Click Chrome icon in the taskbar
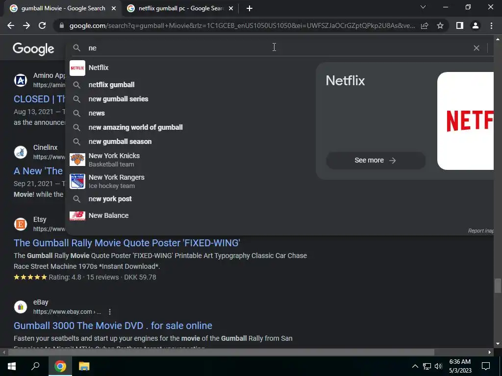The image size is (502, 376). (x=60, y=366)
